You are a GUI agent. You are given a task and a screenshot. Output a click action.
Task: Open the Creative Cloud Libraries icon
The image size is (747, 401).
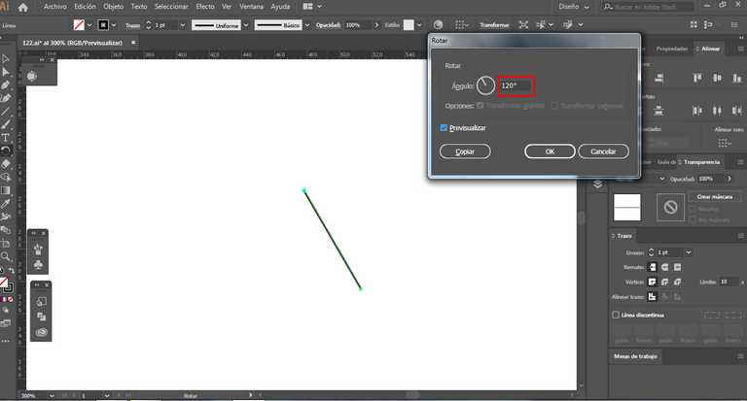point(42,332)
